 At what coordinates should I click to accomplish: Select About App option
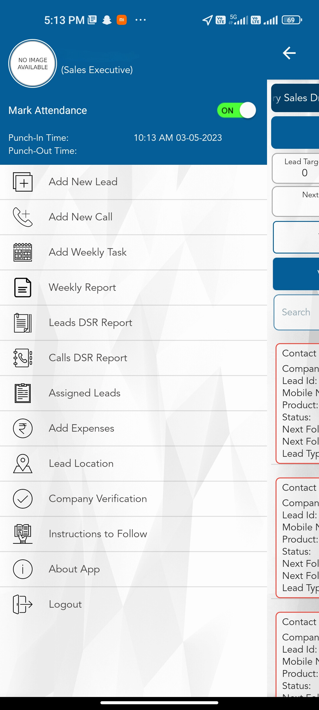coord(134,569)
